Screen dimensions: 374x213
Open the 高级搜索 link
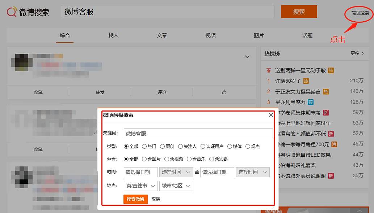(360, 13)
